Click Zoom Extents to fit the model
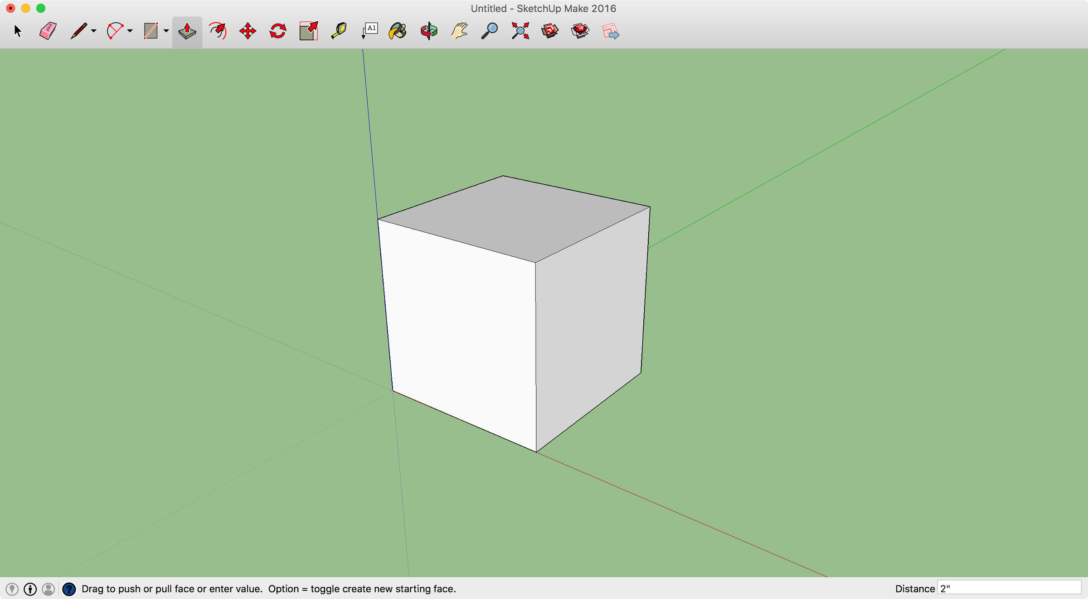 (520, 30)
